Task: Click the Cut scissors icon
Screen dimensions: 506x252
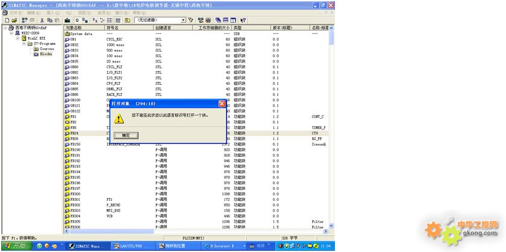Action: click(42, 20)
